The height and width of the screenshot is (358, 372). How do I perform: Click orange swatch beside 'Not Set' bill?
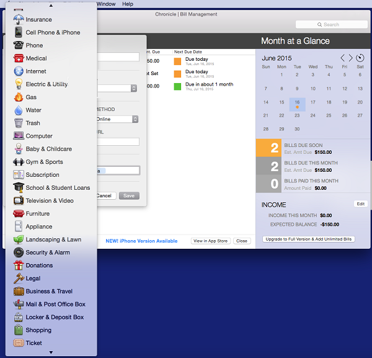pos(177,74)
